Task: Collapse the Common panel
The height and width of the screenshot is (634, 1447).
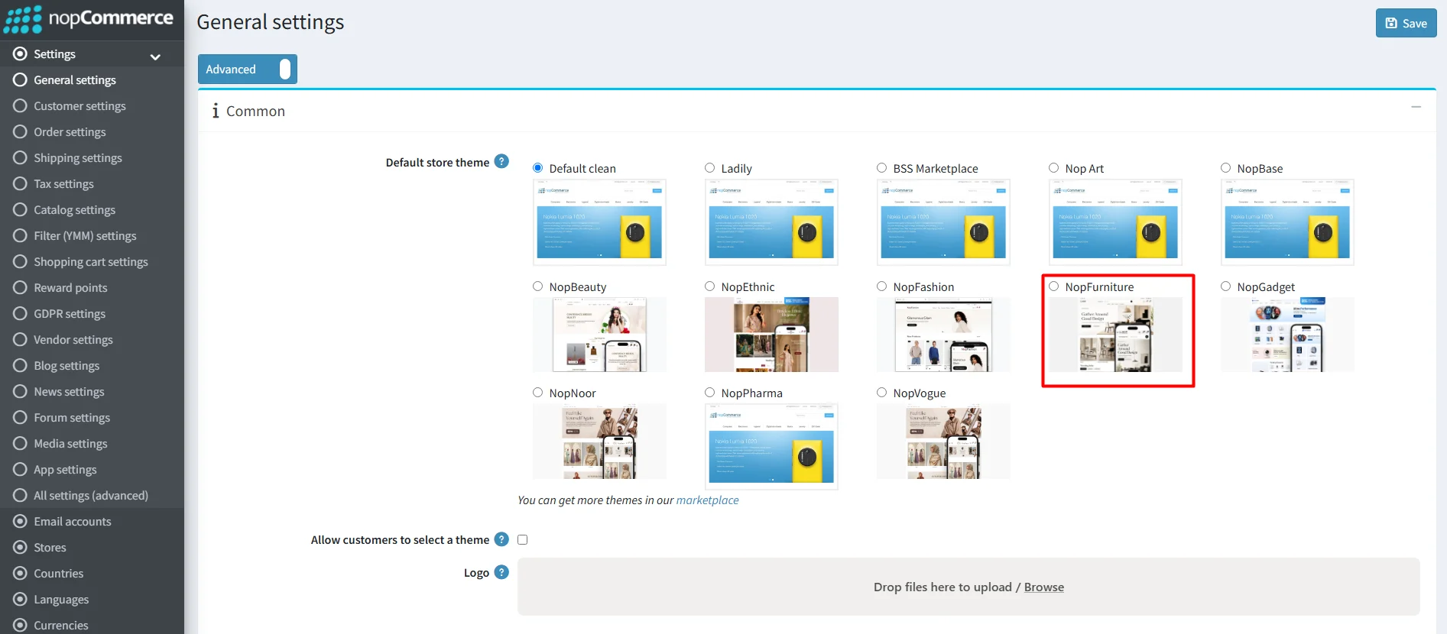Action: tap(1416, 107)
